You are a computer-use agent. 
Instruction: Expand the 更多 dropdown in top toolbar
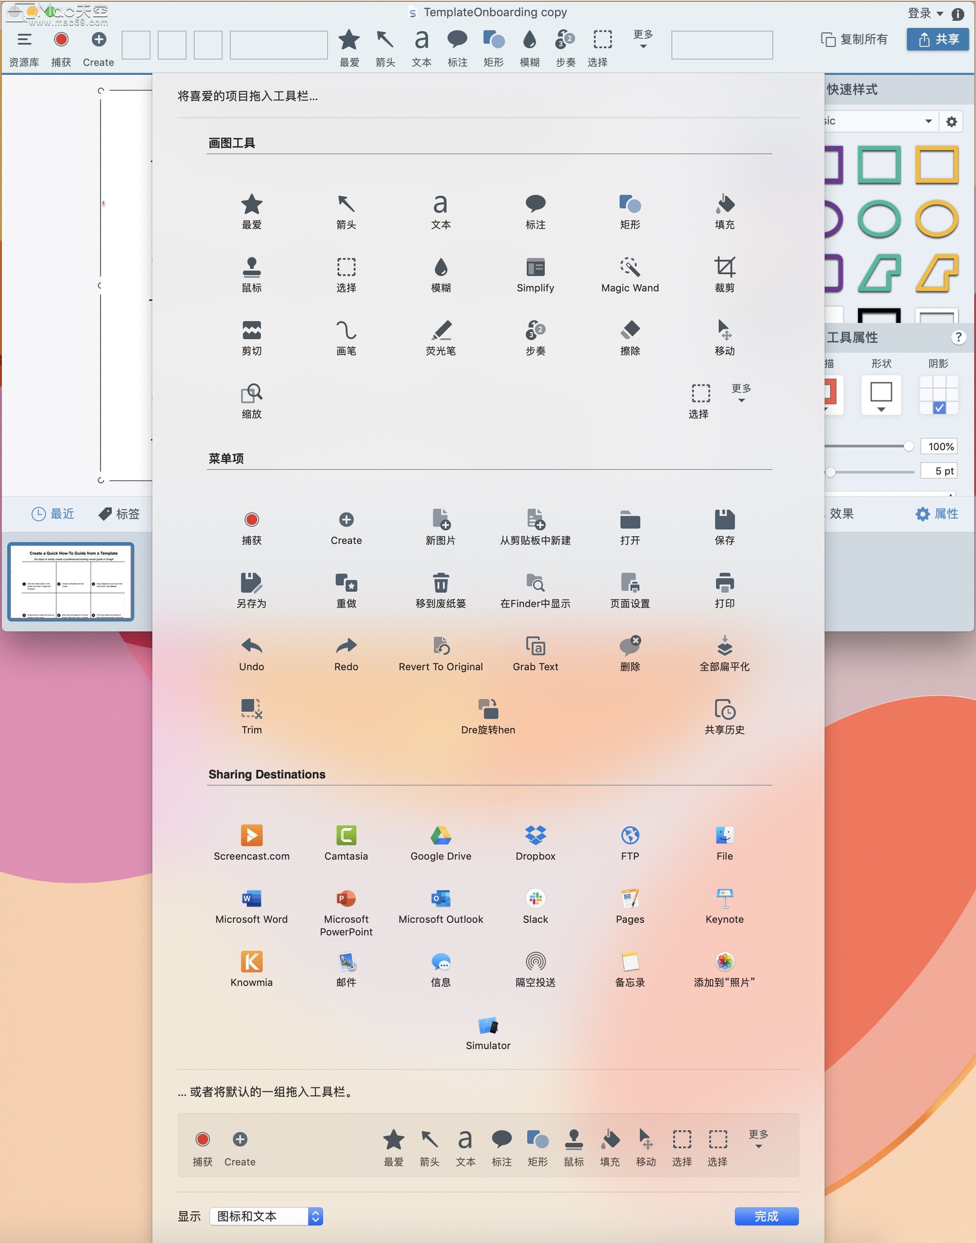tap(643, 39)
